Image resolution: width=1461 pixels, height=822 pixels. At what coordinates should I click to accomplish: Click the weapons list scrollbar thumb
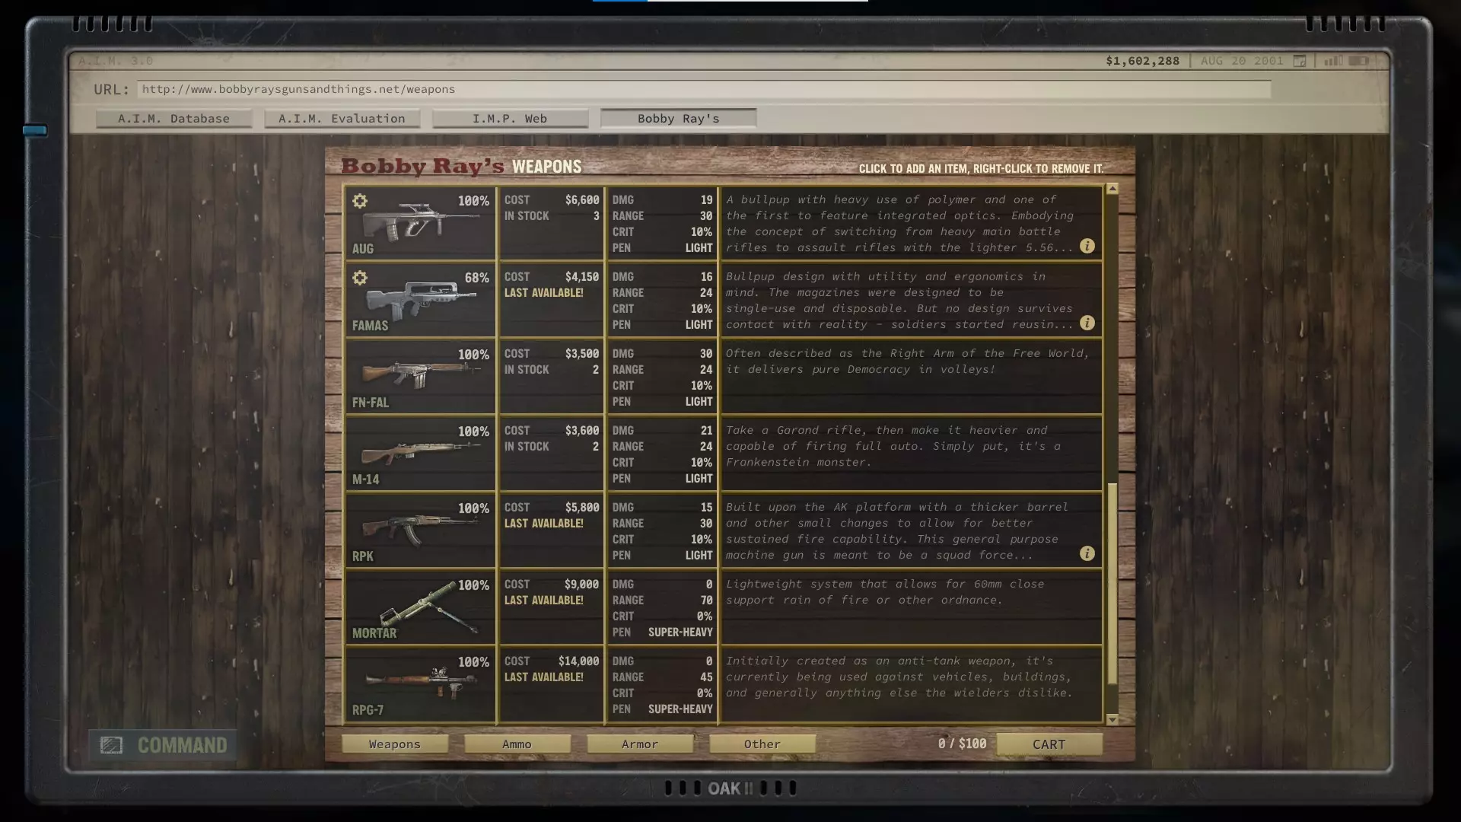[x=1112, y=582]
